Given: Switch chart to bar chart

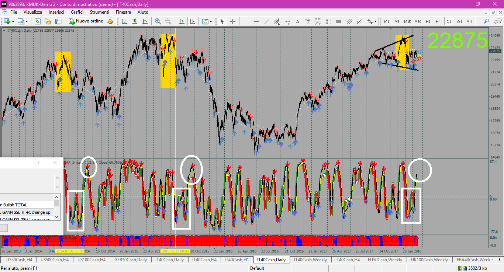Looking at the screenshot, I should 124,21.
